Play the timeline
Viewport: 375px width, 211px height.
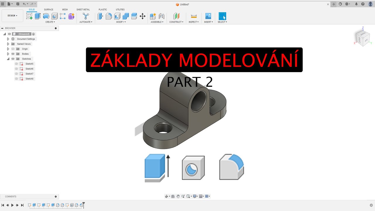(12, 205)
